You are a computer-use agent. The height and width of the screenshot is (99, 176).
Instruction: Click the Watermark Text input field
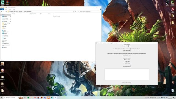click(x=127, y=46)
